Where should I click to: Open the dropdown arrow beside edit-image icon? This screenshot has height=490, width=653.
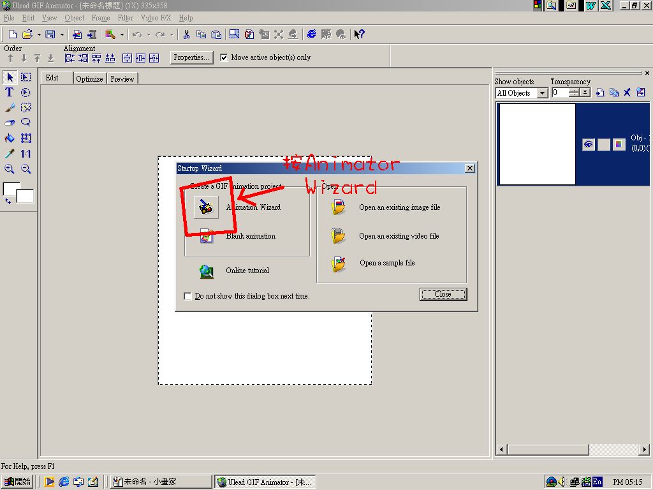(x=122, y=34)
